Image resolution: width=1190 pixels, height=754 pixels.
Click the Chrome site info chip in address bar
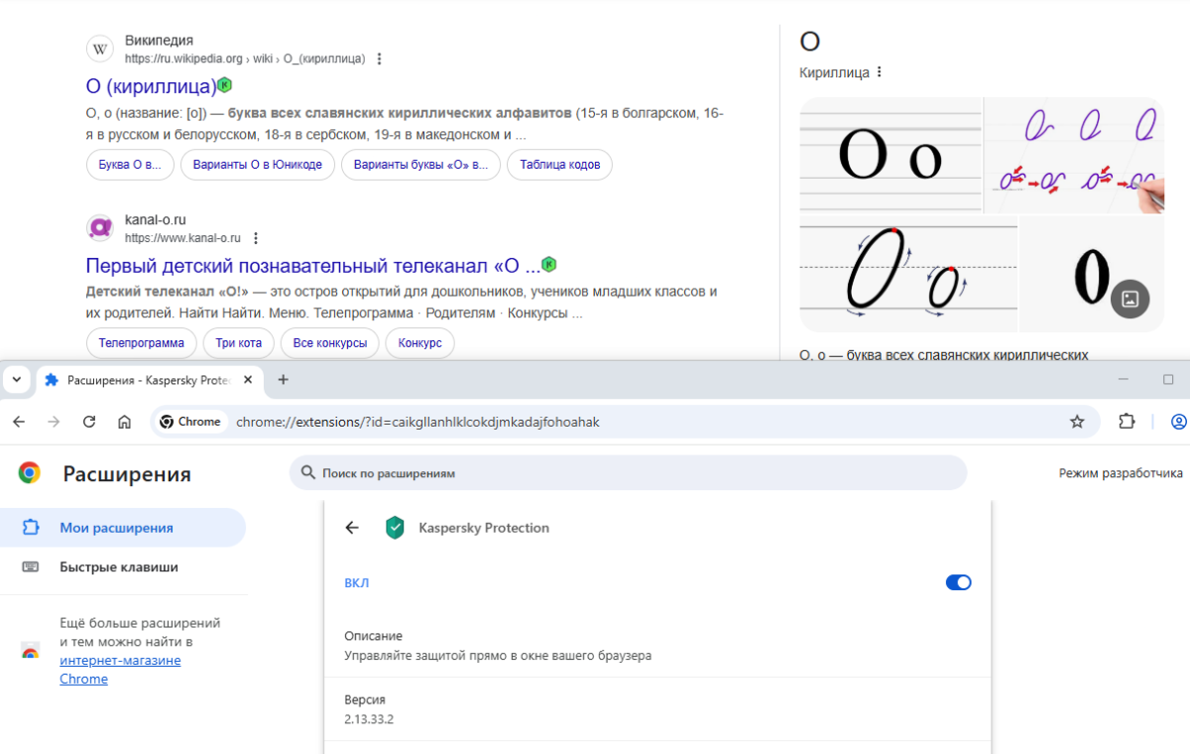[x=190, y=422]
